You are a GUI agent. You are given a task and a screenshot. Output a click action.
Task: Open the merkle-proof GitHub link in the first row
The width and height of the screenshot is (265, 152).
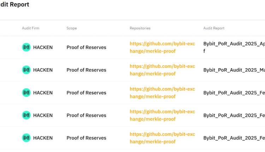point(162,47)
